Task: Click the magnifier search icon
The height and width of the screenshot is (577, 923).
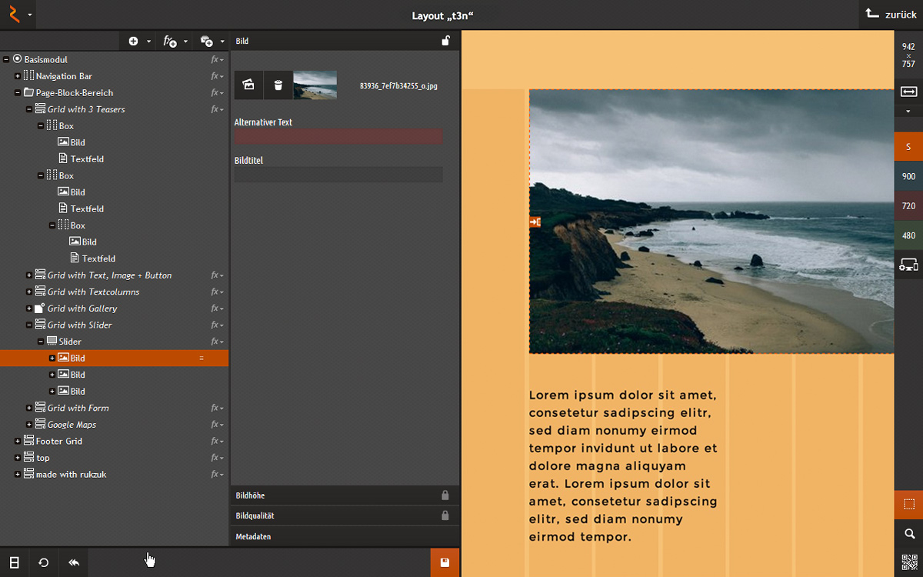Action: [908, 534]
